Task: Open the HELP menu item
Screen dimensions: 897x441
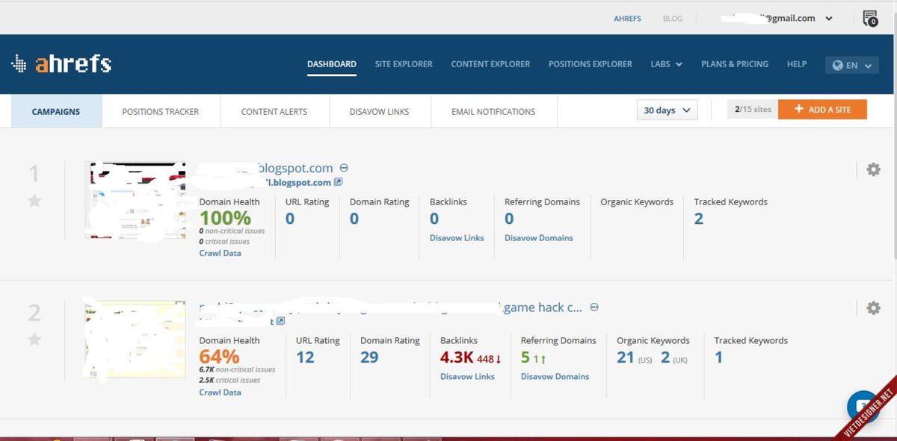Action: [x=797, y=64]
